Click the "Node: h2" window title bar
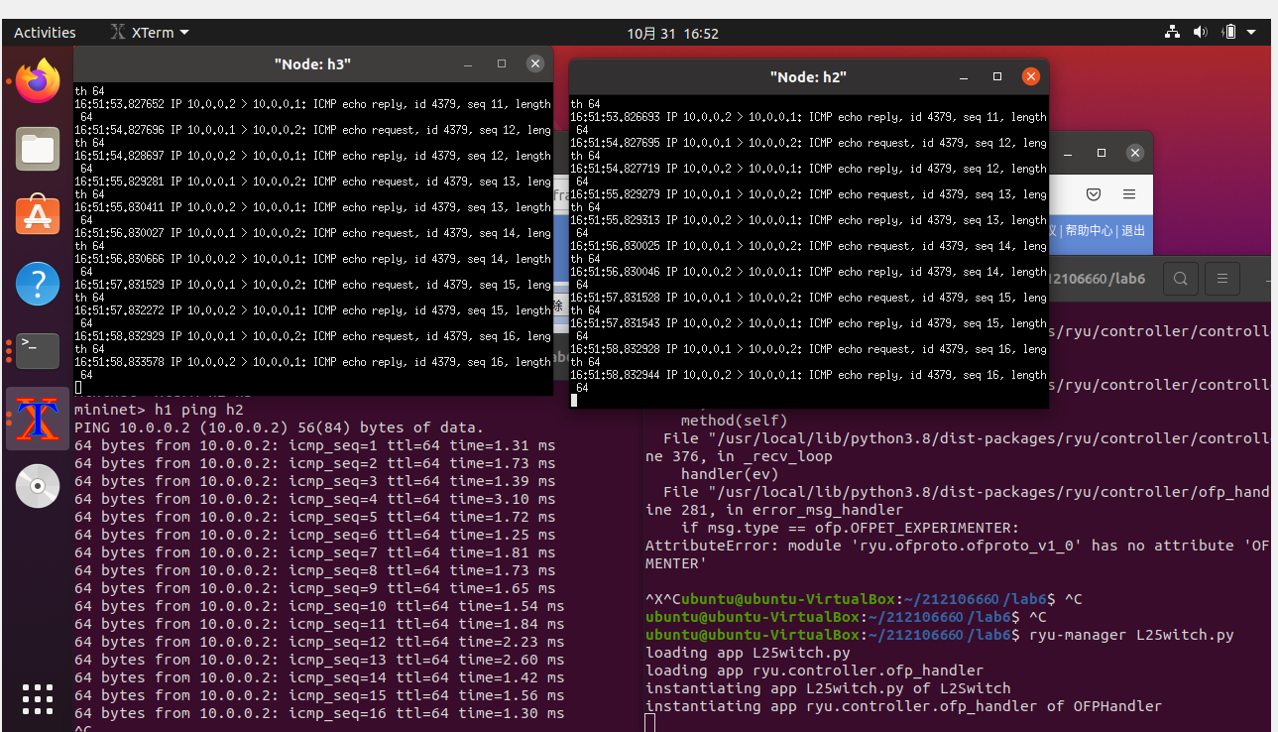 coord(808,76)
